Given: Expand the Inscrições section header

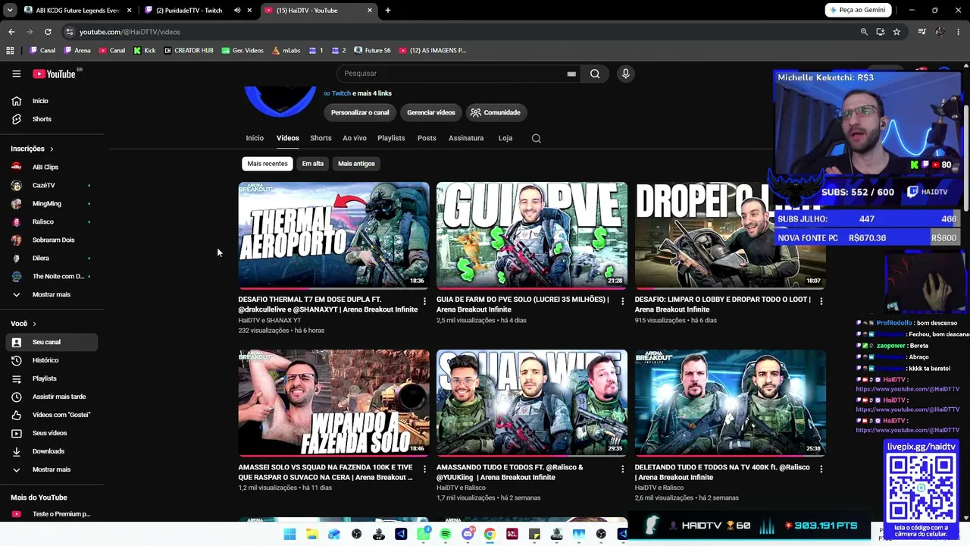Looking at the screenshot, I should 32,149.
